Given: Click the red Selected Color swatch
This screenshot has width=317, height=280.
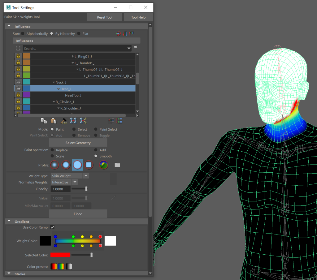Looking at the screenshot, I should click(60, 255).
